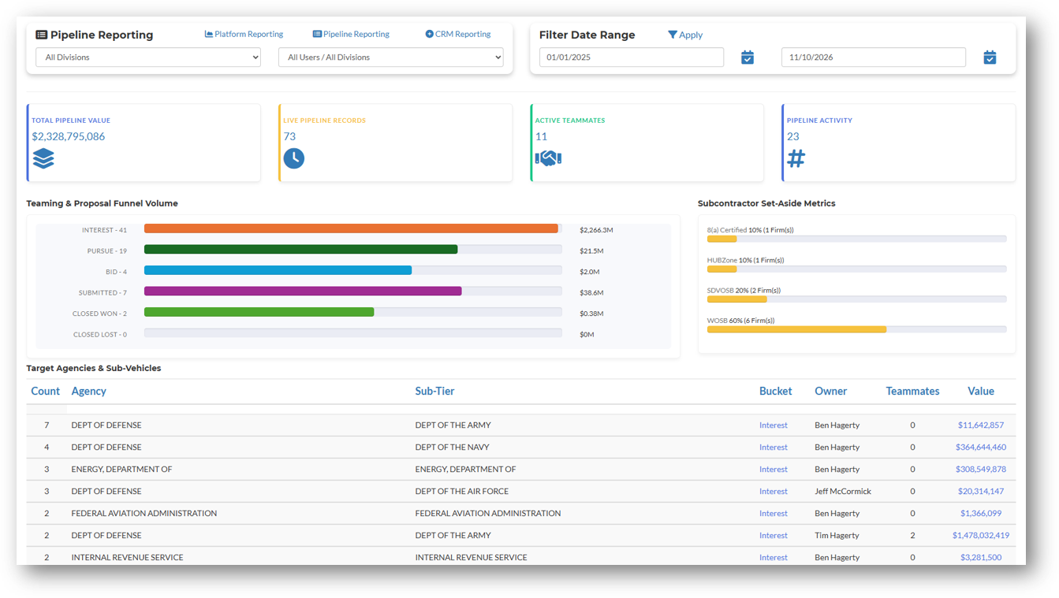Expand the All Users / All Divisions dropdown
Screen dimensions: 1059x598
(391, 58)
